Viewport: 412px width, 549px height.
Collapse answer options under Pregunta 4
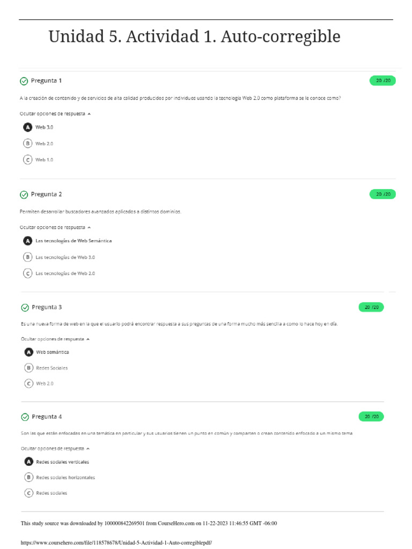tap(56, 448)
